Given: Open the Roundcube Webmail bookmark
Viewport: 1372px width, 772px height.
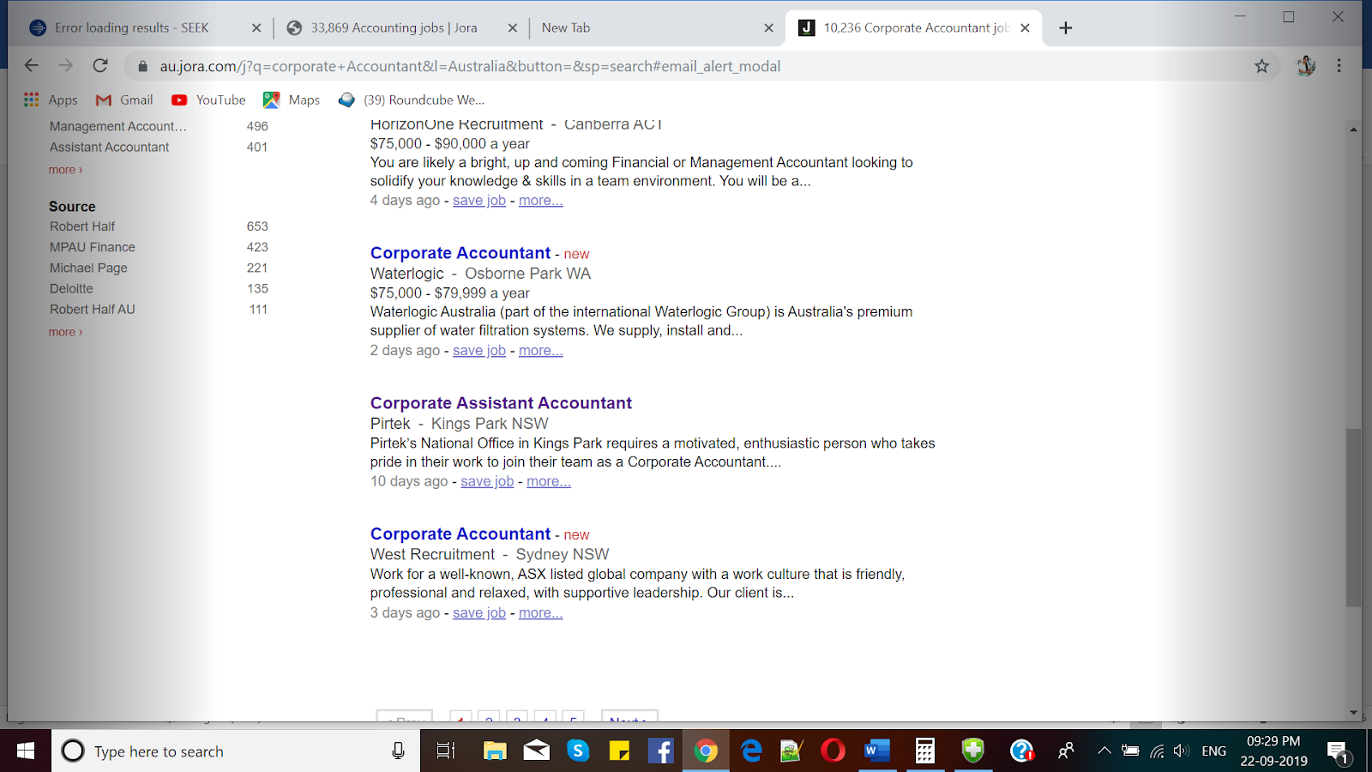Looking at the screenshot, I should pyautogui.click(x=412, y=100).
